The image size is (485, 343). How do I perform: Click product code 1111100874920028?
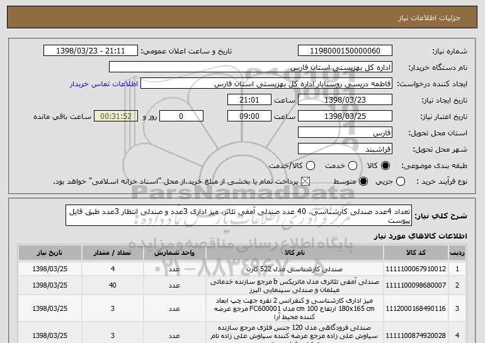click(416, 335)
